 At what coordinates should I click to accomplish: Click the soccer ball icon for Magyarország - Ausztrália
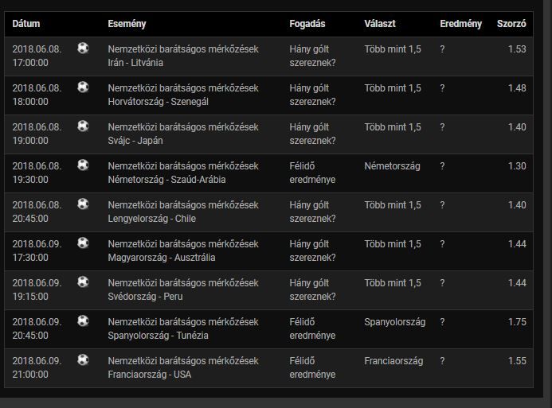point(83,243)
